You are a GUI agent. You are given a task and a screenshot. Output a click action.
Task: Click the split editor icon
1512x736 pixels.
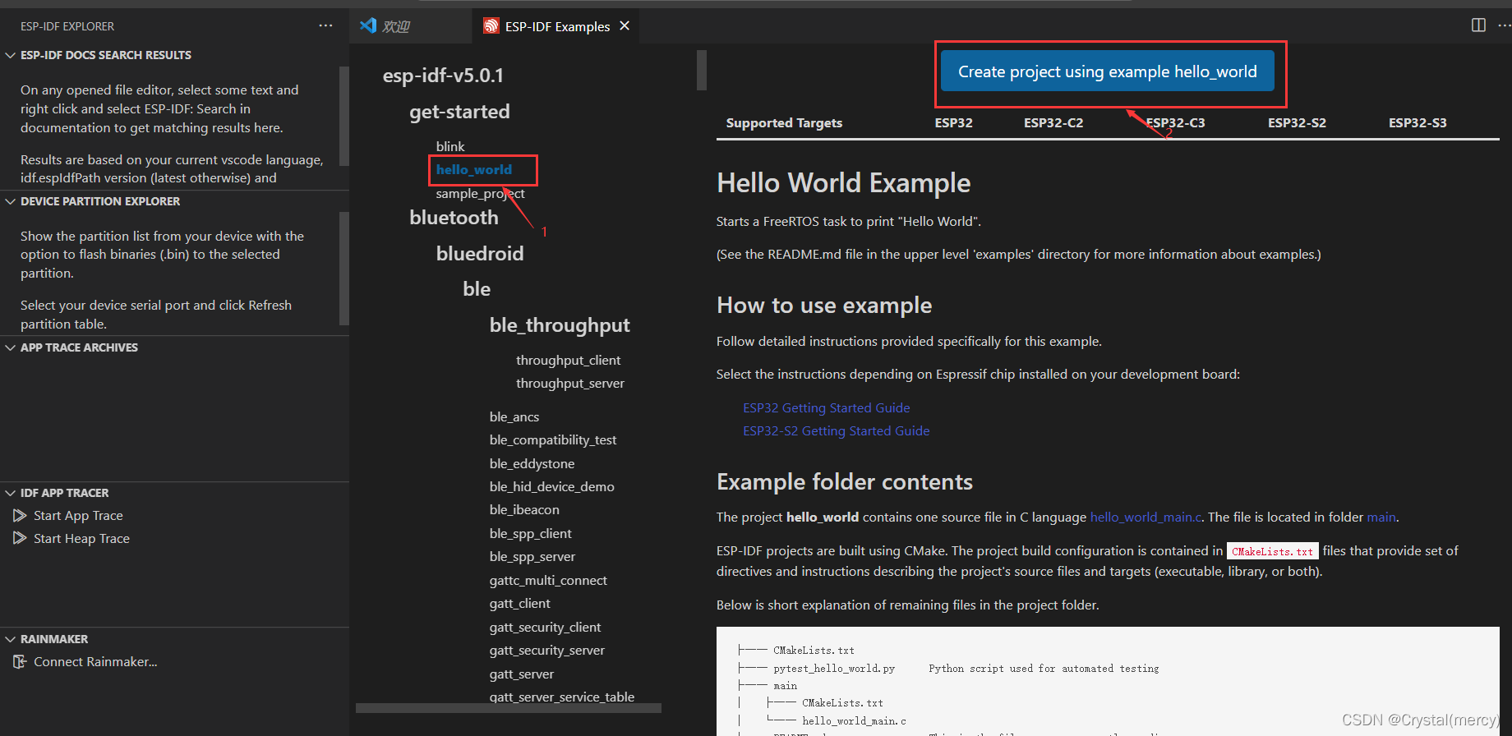pos(1478,25)
